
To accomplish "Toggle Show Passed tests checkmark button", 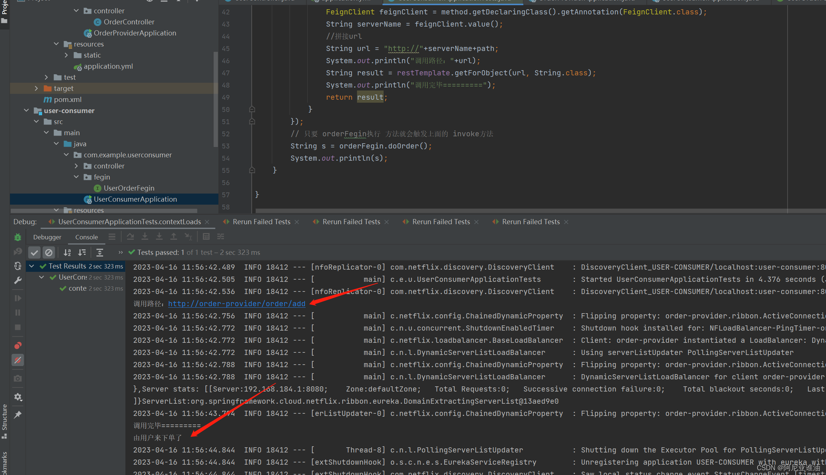I will click(34, 253).
